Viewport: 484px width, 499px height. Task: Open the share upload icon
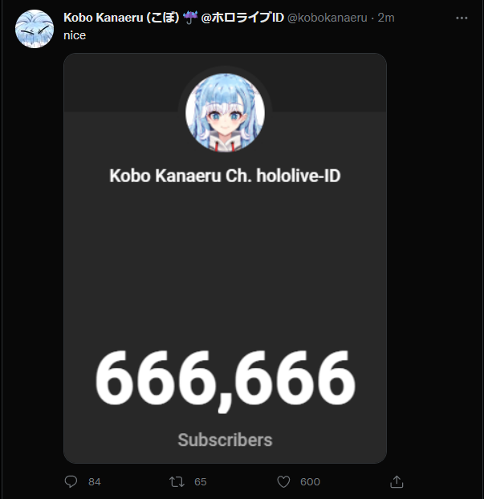coord(397,481)
